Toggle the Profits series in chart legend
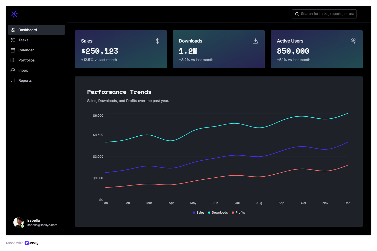377x251 pixels. [238, 213]
